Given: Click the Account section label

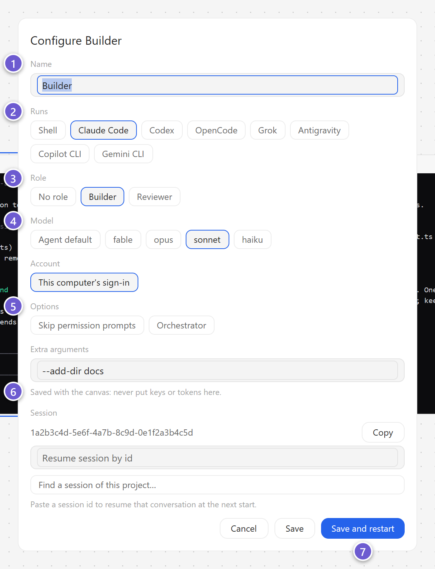Looking at the screenshot, I should 45,264.
